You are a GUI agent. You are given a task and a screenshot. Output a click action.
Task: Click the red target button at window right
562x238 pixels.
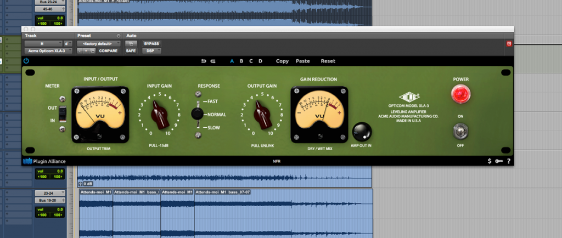pyautogui.click(x=509, y=44)
